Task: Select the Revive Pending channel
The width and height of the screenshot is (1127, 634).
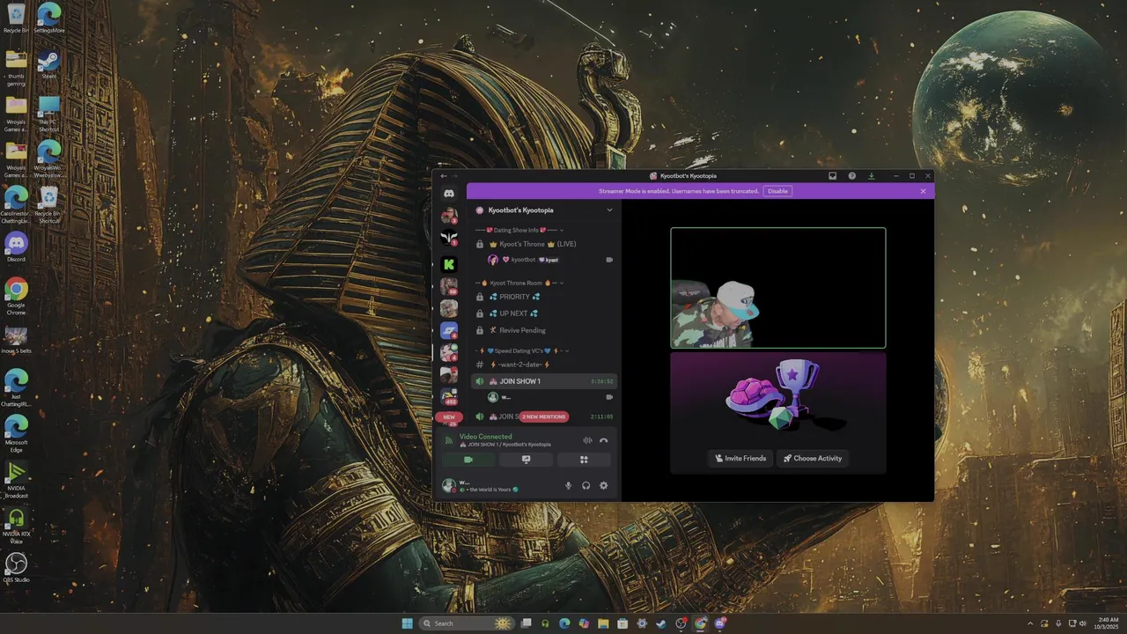Action: point(543,330)
